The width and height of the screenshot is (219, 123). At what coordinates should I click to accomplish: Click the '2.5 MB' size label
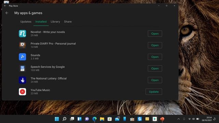(35, 58)
